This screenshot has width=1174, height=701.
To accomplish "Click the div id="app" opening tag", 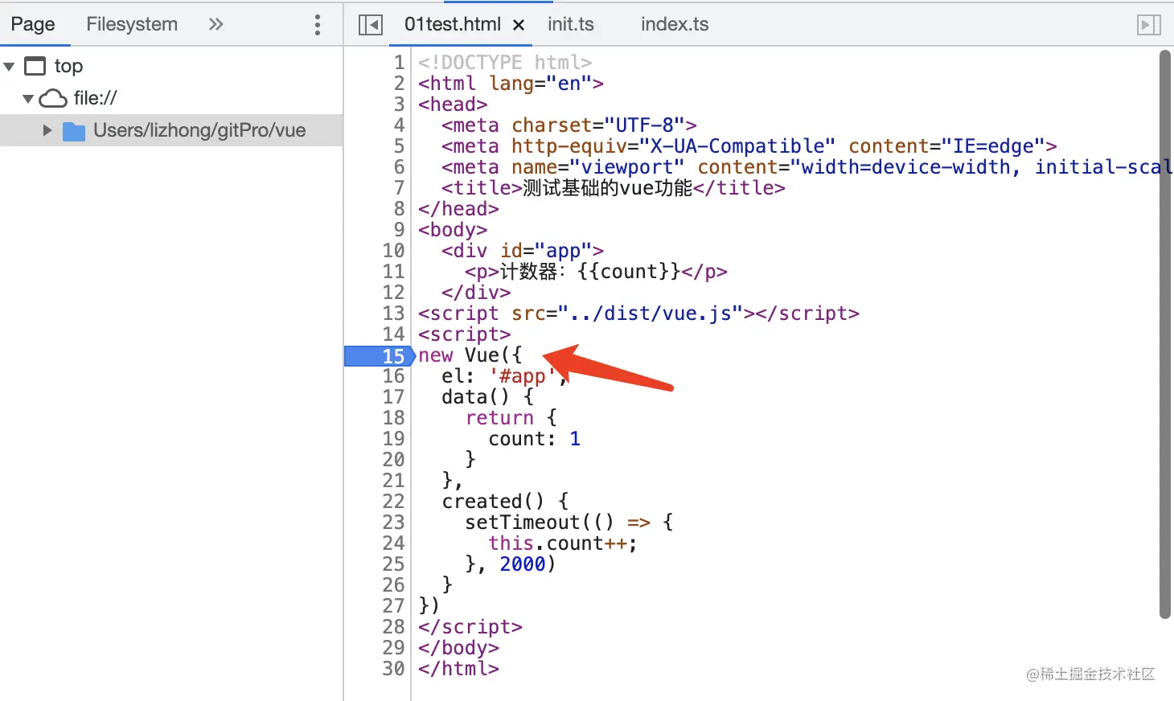I will pos(523,251).
